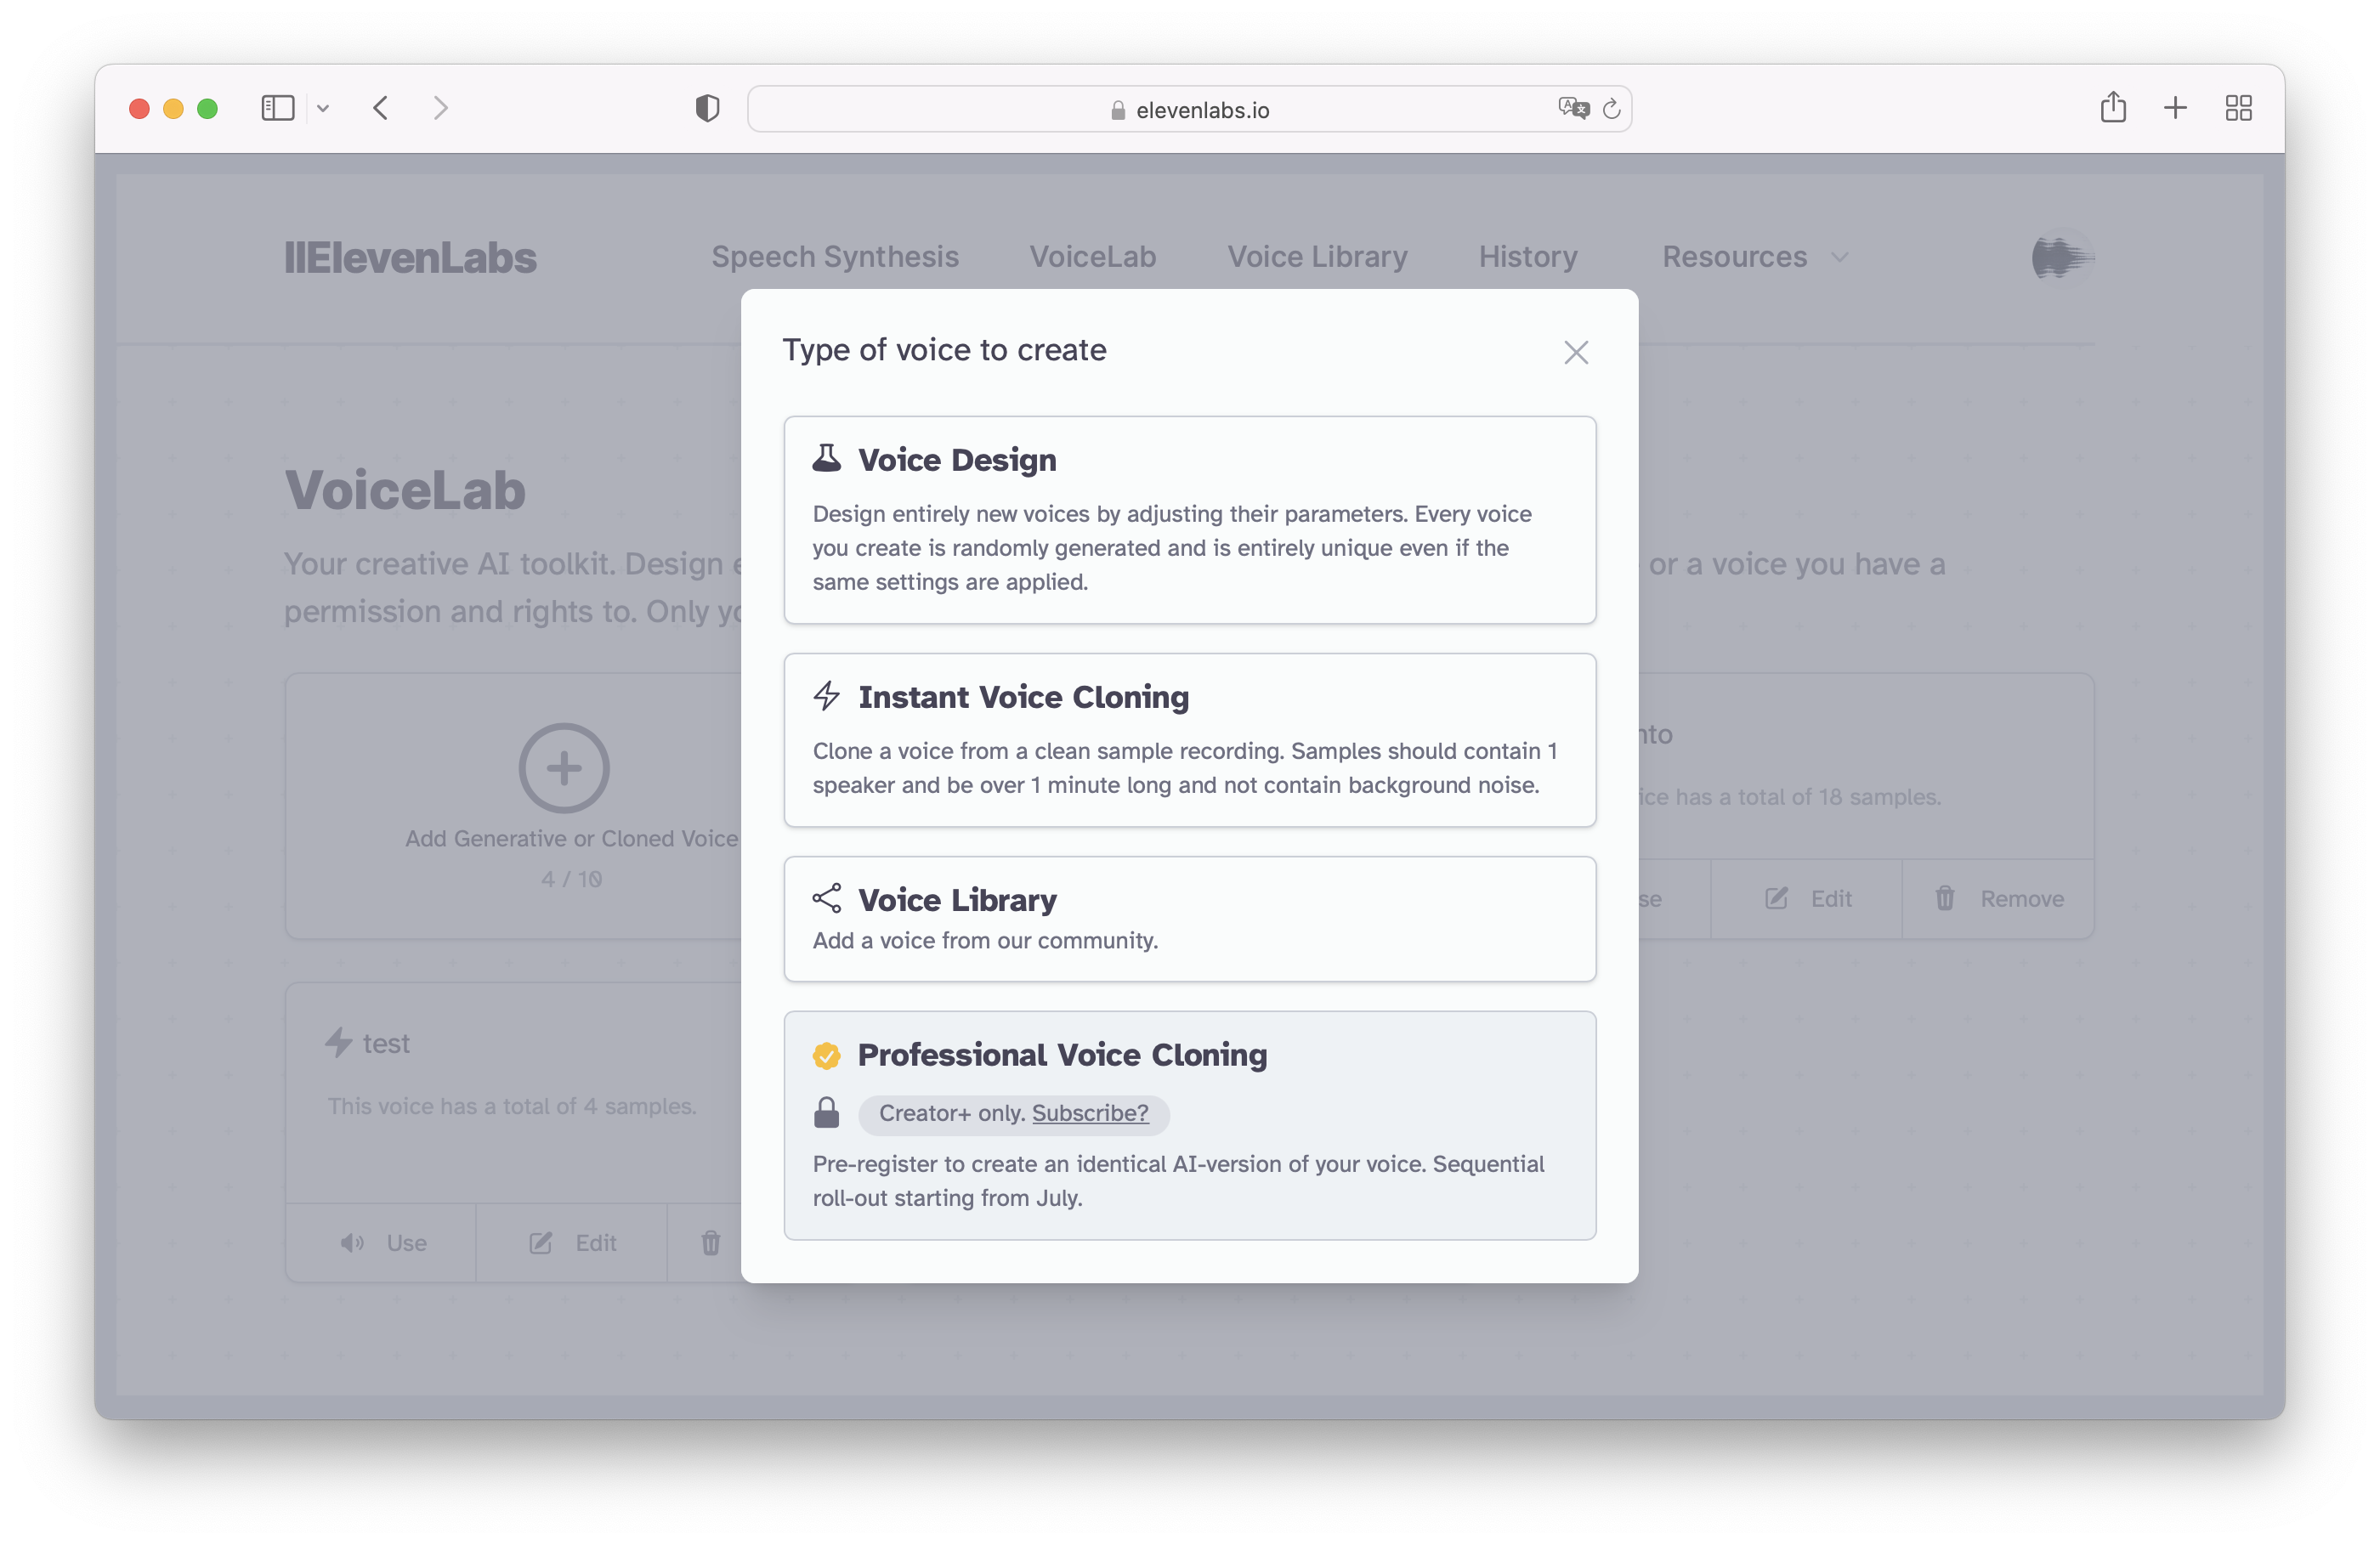The height and width of the screenshot is (1545, 2380).
Task: Choose Instant Voice Cloning card description
Action: pyautogui.click(x=1185, y=768)
